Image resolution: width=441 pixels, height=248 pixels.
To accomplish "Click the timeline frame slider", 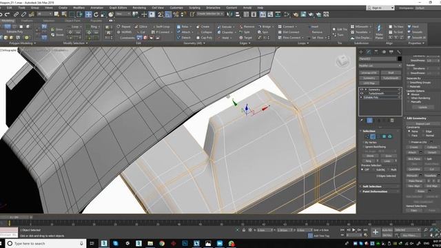I will [x=15, y=218].
